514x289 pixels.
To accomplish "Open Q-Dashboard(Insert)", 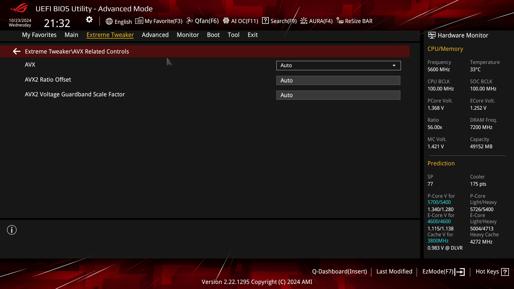I will pyautogui.click(x=340, y=271).
